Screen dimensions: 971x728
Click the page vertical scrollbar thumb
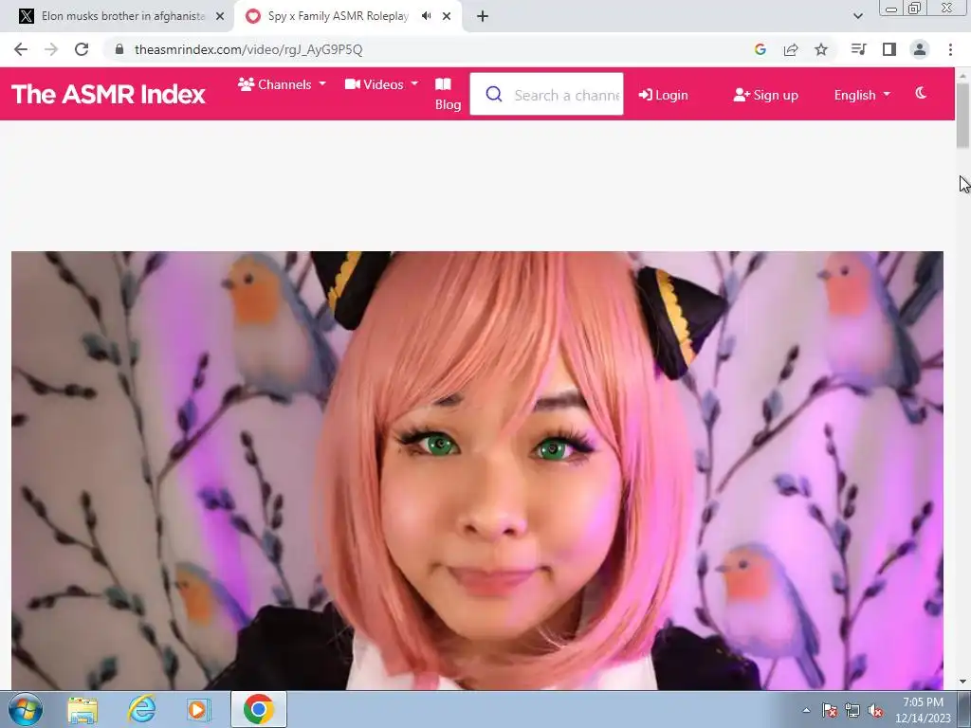point(962,116)
